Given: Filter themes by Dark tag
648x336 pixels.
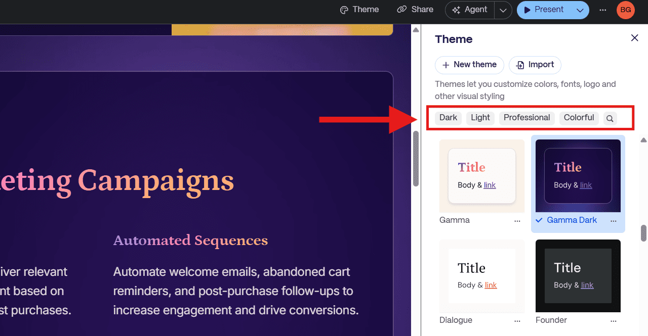Looking at the screenshot, I should click(x=448, y=118).
